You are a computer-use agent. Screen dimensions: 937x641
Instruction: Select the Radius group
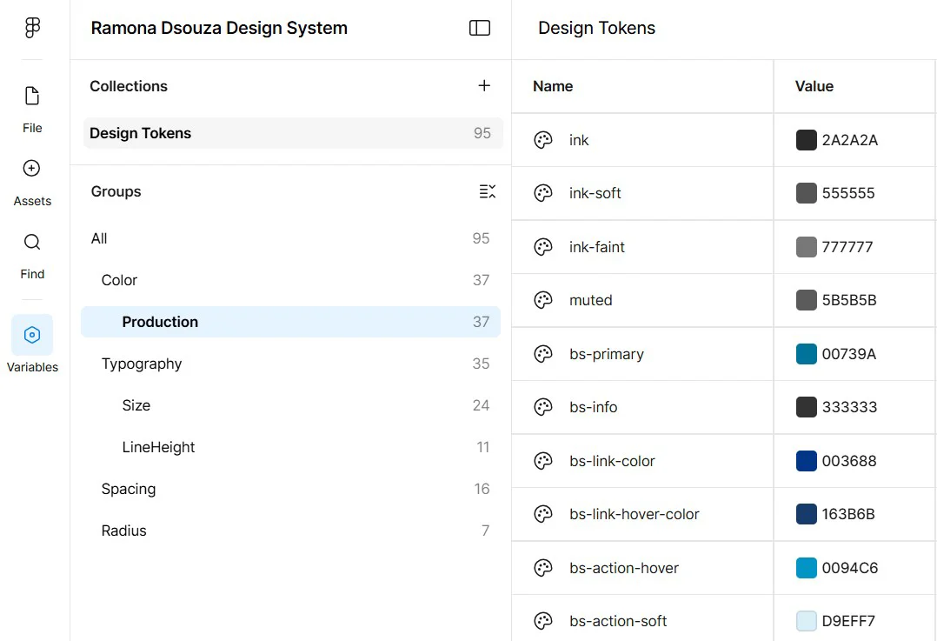[290, 531]
